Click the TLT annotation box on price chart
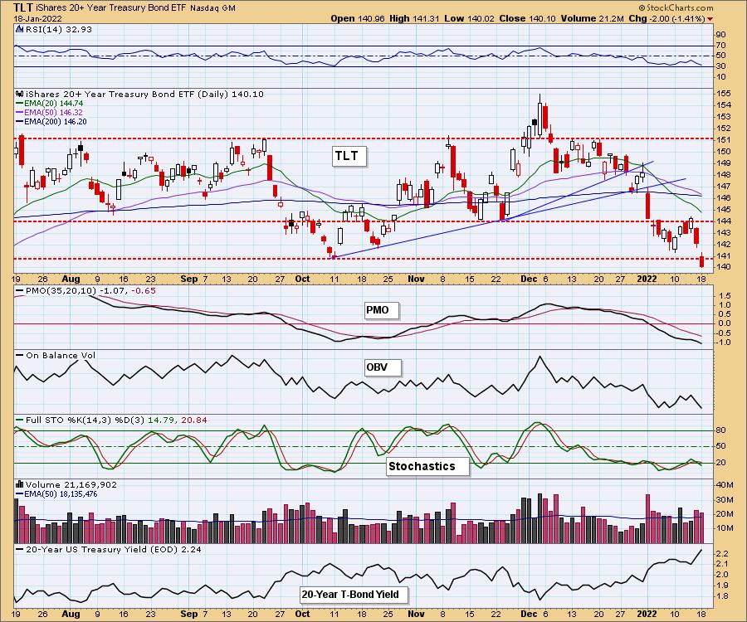Image resolution: width=747 pixels, height=622 pixels. click(x=349, y=156)
